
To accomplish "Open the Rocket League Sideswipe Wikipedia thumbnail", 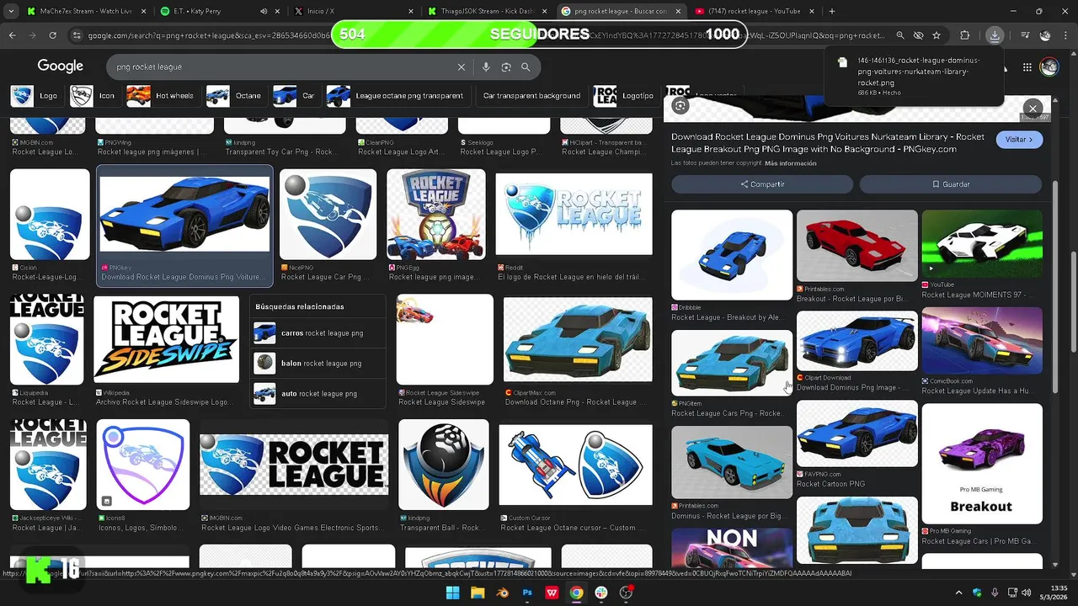I will 167,338.
